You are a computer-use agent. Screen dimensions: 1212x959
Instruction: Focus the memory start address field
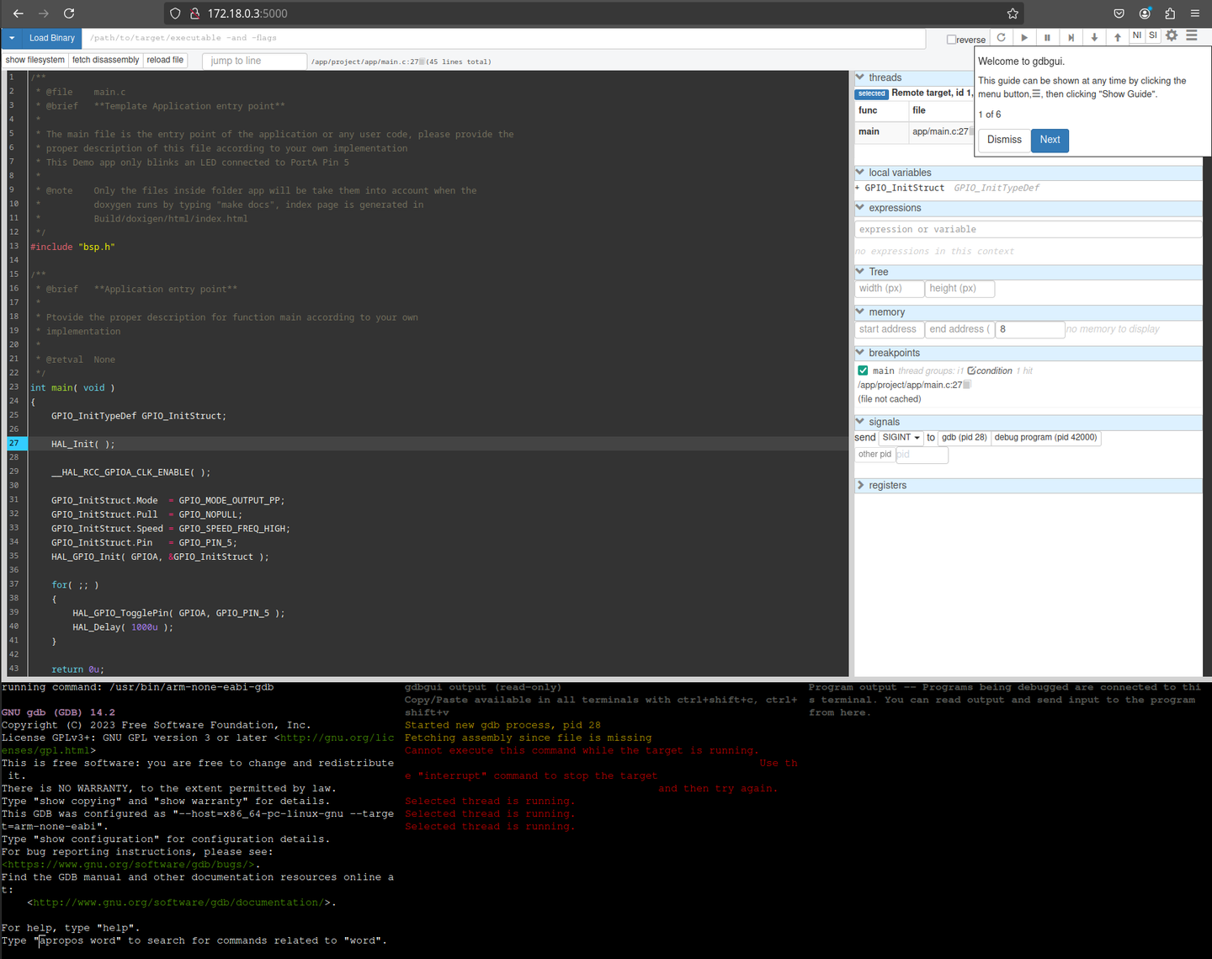[x=890, y=329]
